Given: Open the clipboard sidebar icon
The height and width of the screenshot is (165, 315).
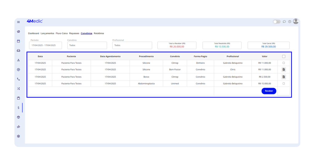Looking at the screenshot, I should (18, 98).
